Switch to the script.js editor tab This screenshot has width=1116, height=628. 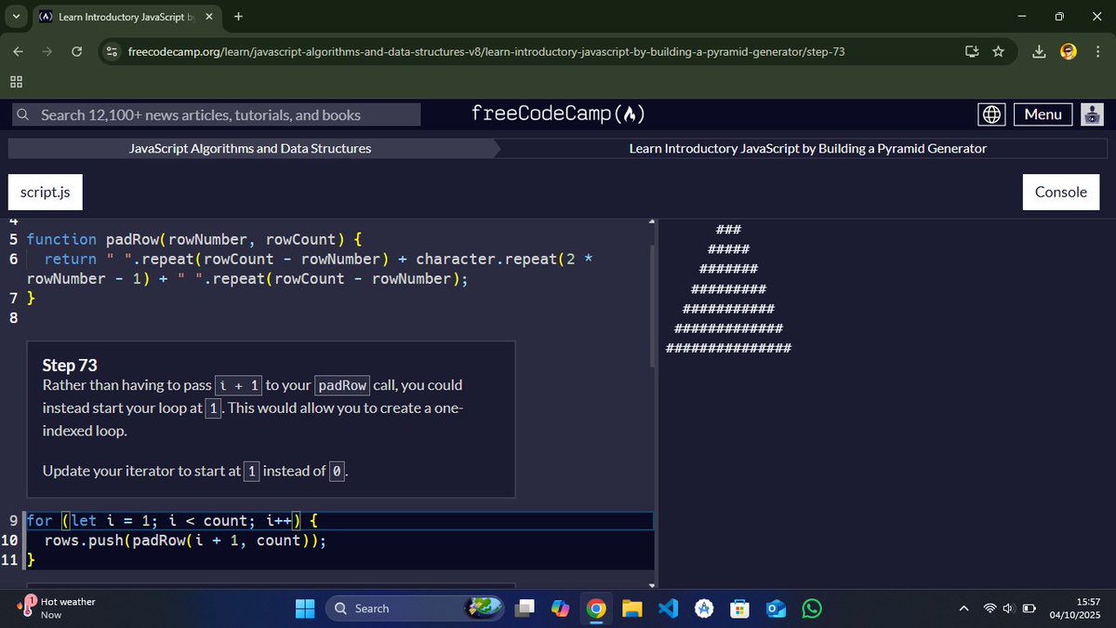click(x=46, y=192)
